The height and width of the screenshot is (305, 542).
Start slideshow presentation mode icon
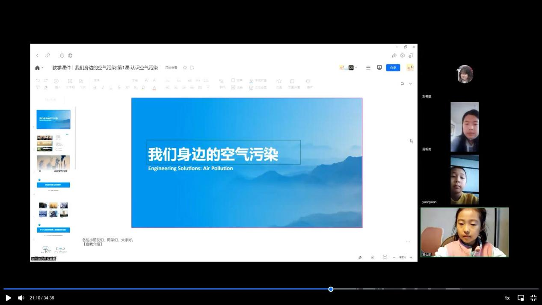[379, 68]
